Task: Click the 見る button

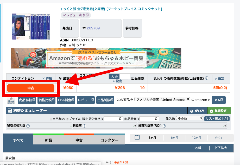Action: pyautogui.click(x=219, y=100)
